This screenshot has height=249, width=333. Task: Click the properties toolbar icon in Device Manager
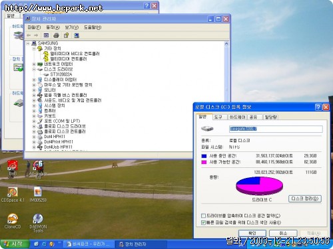coord(46,35)
